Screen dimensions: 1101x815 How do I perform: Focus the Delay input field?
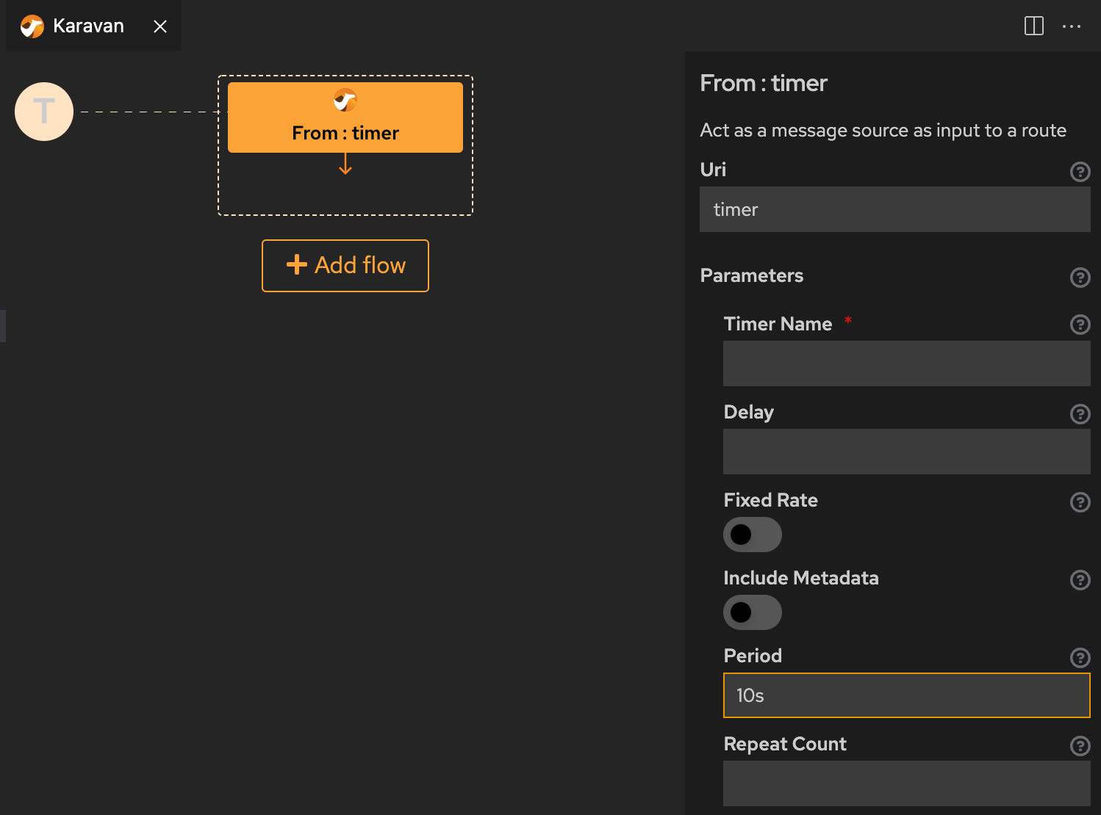pos(907,452)
